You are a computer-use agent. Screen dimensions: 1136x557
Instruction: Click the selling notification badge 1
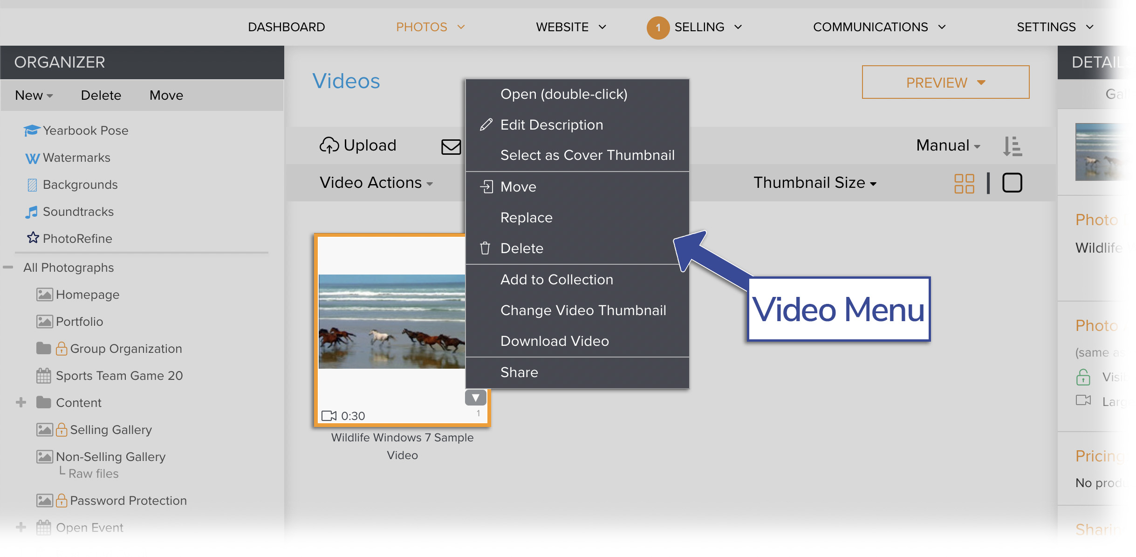click(658, 28)
